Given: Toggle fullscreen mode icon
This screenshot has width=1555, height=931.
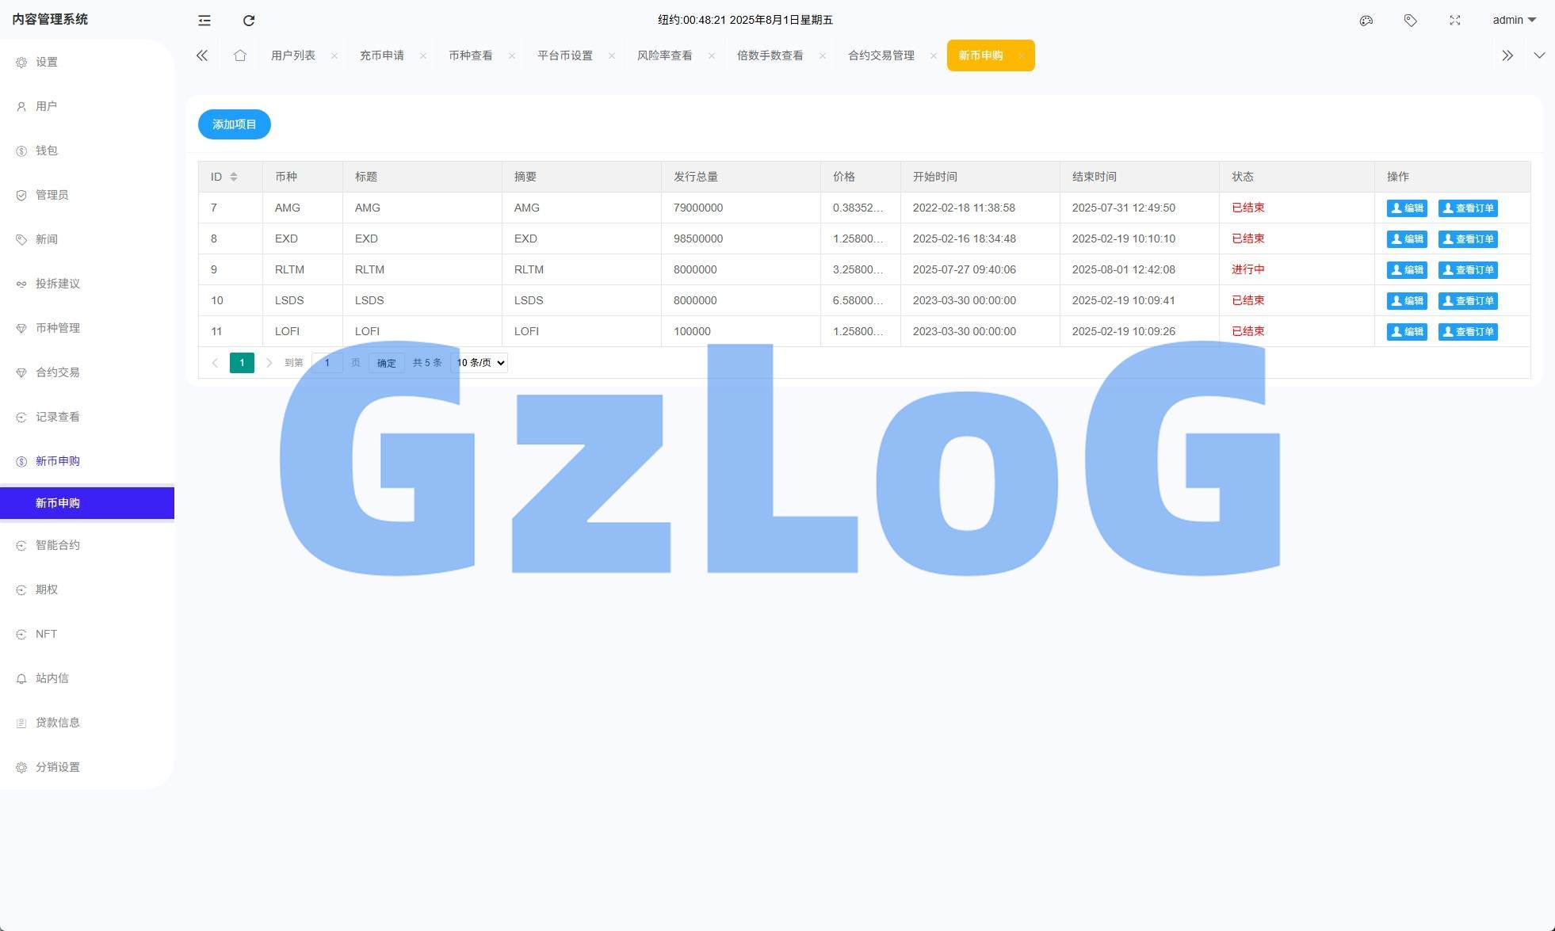Looking at the screenshot, I should (1454, 21).
